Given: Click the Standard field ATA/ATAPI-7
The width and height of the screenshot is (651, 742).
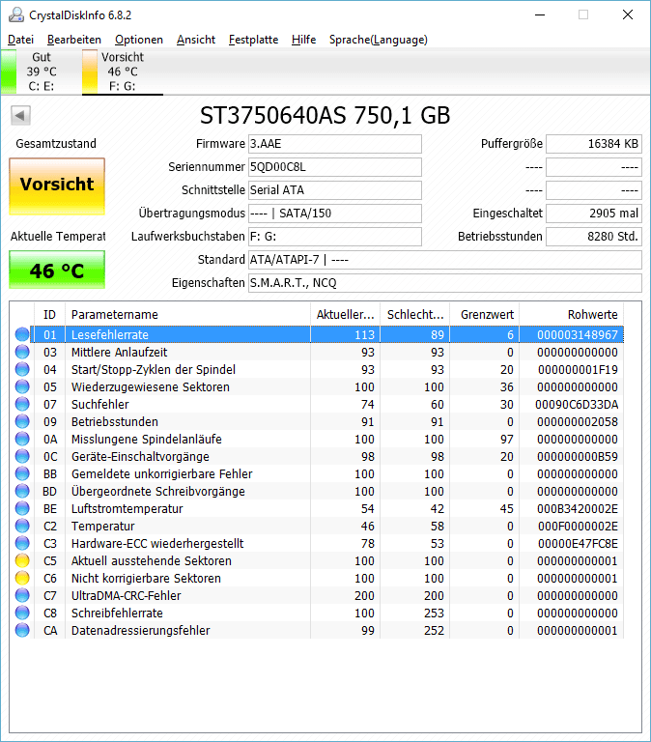Looking at the screenshot, I should tap(445, 260).
